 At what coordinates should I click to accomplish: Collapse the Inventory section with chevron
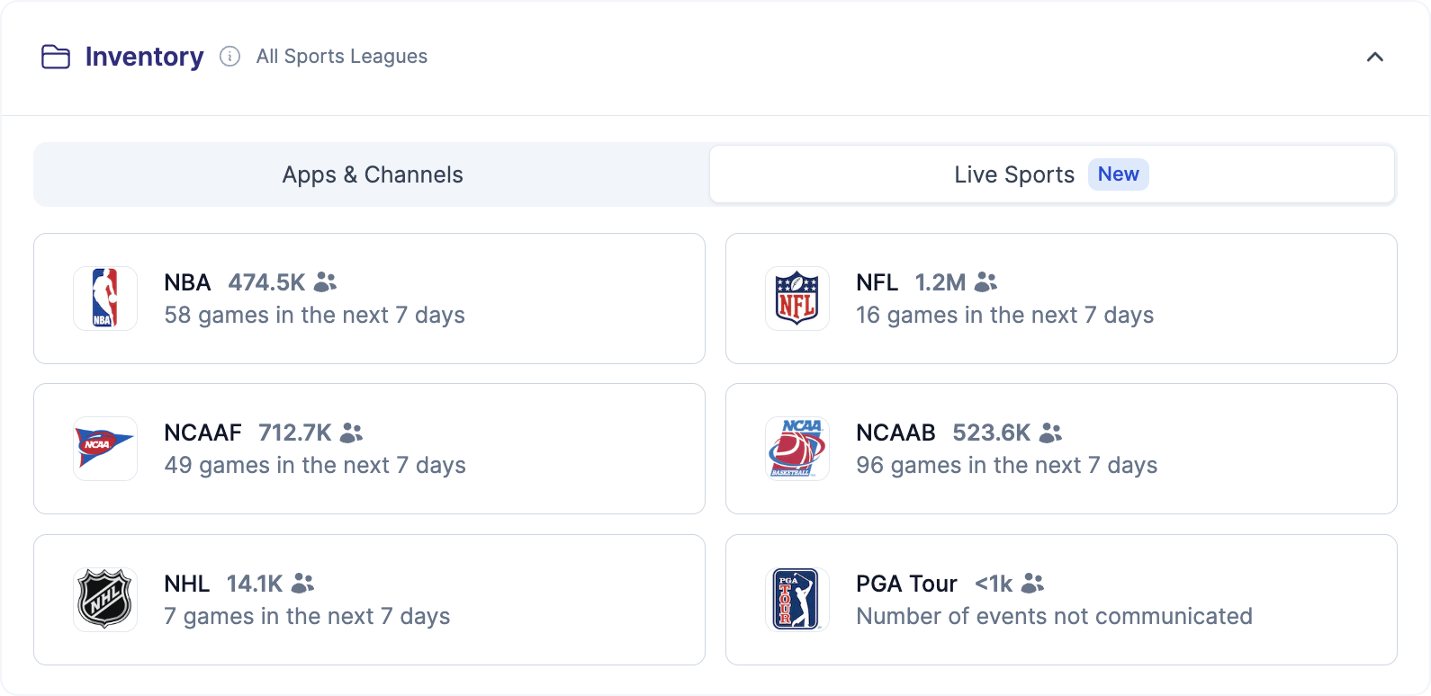click(1375, 57)
